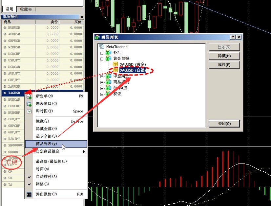Collapse the 黄金白银 tree node

click(x=102, y=59)
